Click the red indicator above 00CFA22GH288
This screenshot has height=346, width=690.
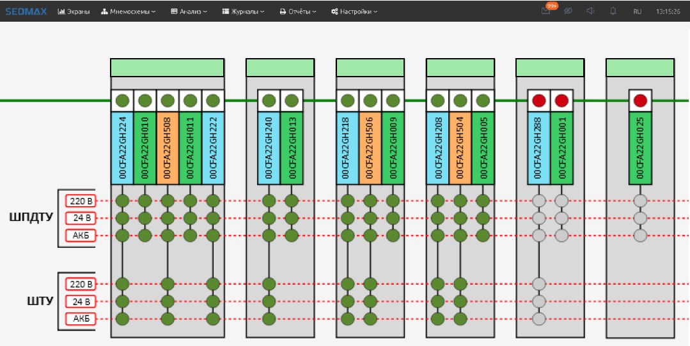pos(539,100)
